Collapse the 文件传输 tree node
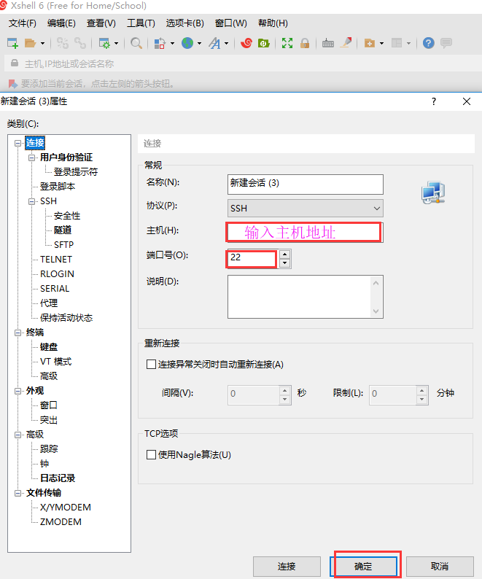This screenshot has width=482, height=579. (18, 494)
